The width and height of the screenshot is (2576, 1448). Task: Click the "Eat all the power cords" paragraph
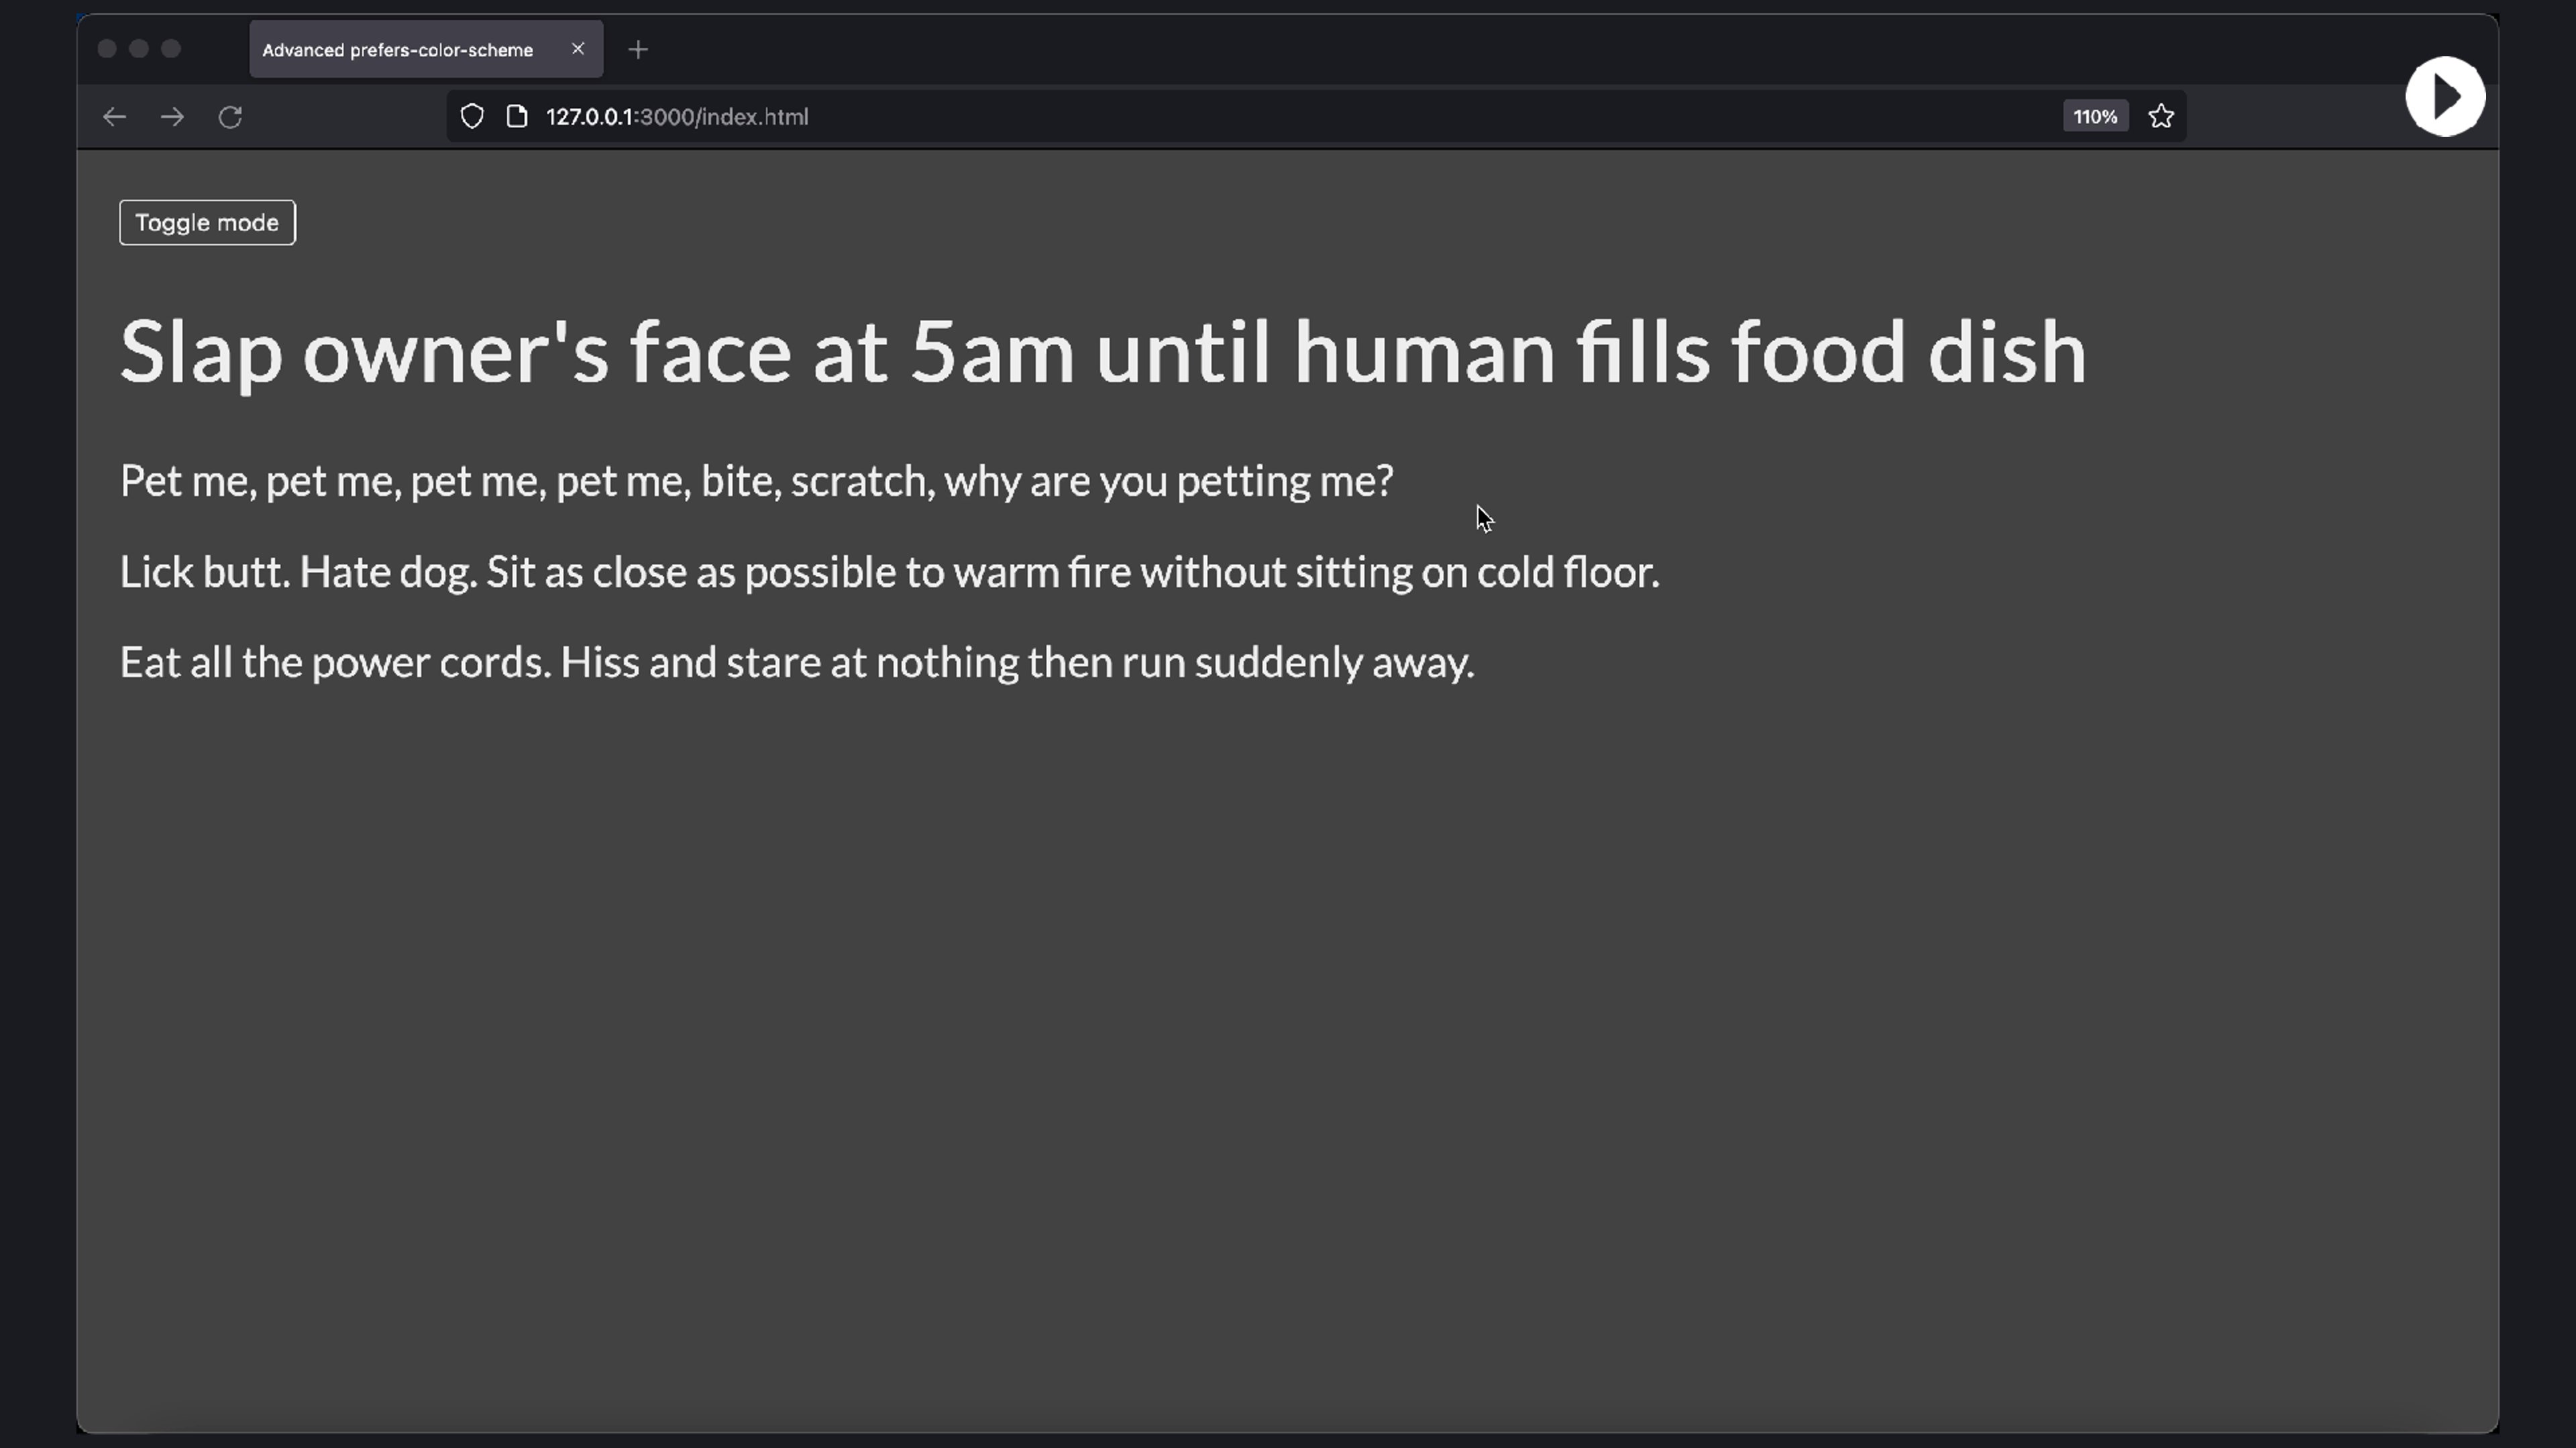click(797, 662)
